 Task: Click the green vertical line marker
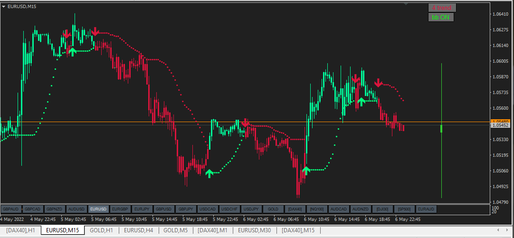(x=441, y=131)
